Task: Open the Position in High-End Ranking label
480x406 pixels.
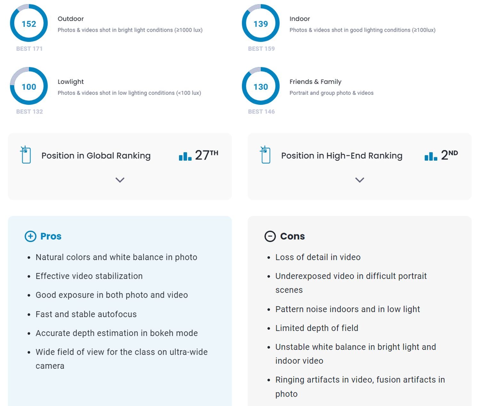Action: (342, 156)
